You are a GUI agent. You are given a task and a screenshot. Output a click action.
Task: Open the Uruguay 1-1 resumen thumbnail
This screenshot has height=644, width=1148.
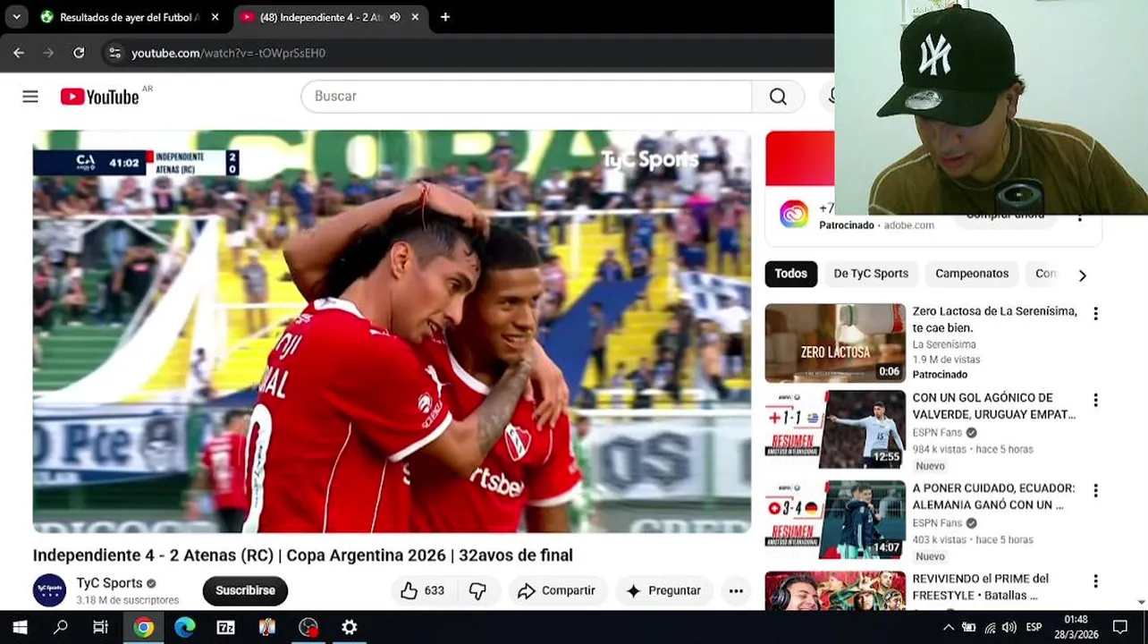click(x=835, y=430)
